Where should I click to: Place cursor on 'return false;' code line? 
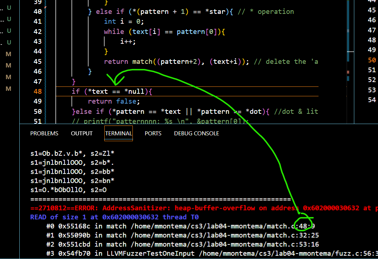114,101
